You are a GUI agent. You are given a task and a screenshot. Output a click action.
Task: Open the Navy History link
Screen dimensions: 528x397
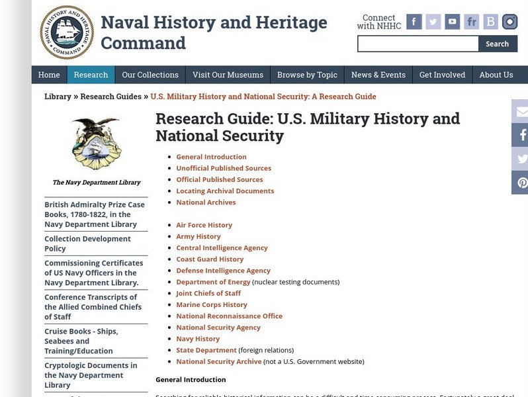click(x=198, y=339)
